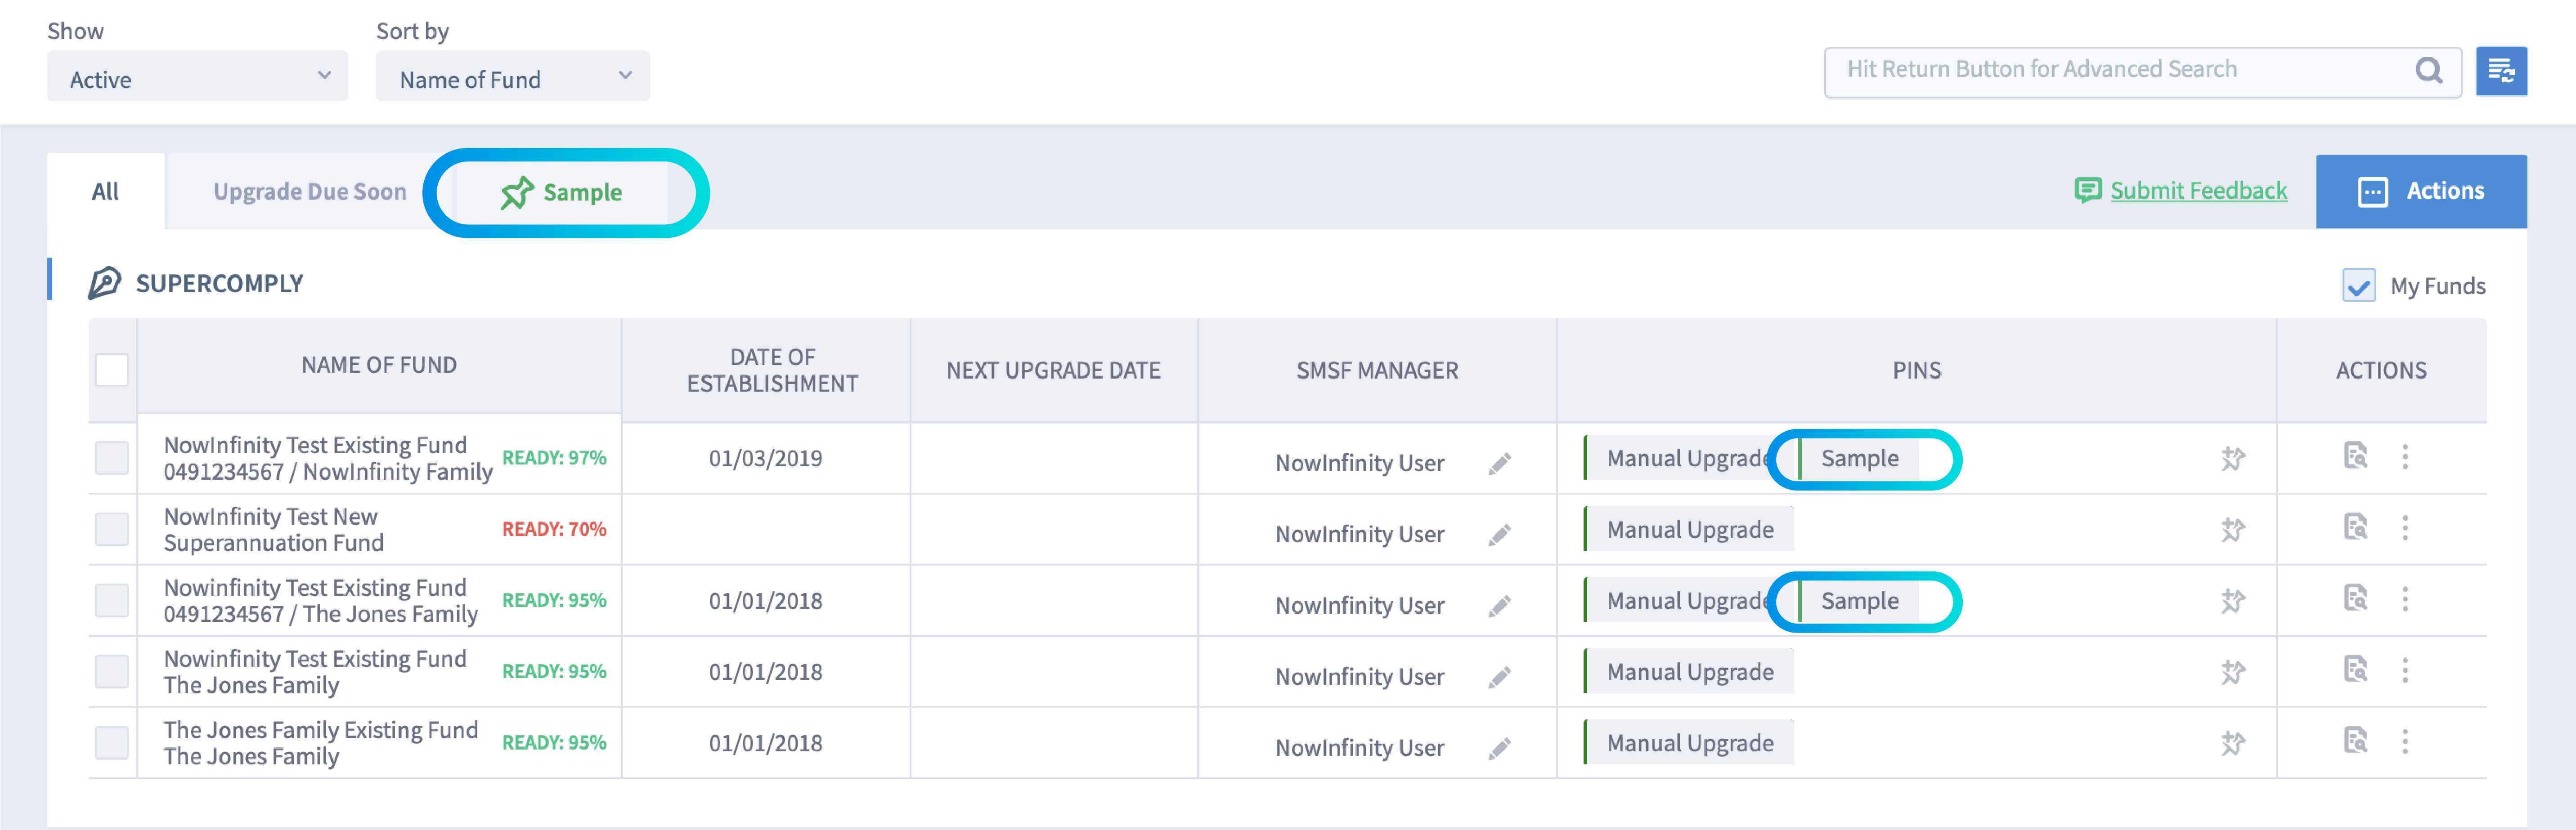Open more options for The Jones Family Existing Fund
This screenshot has width=2576, height=830.
[2405, 741]
